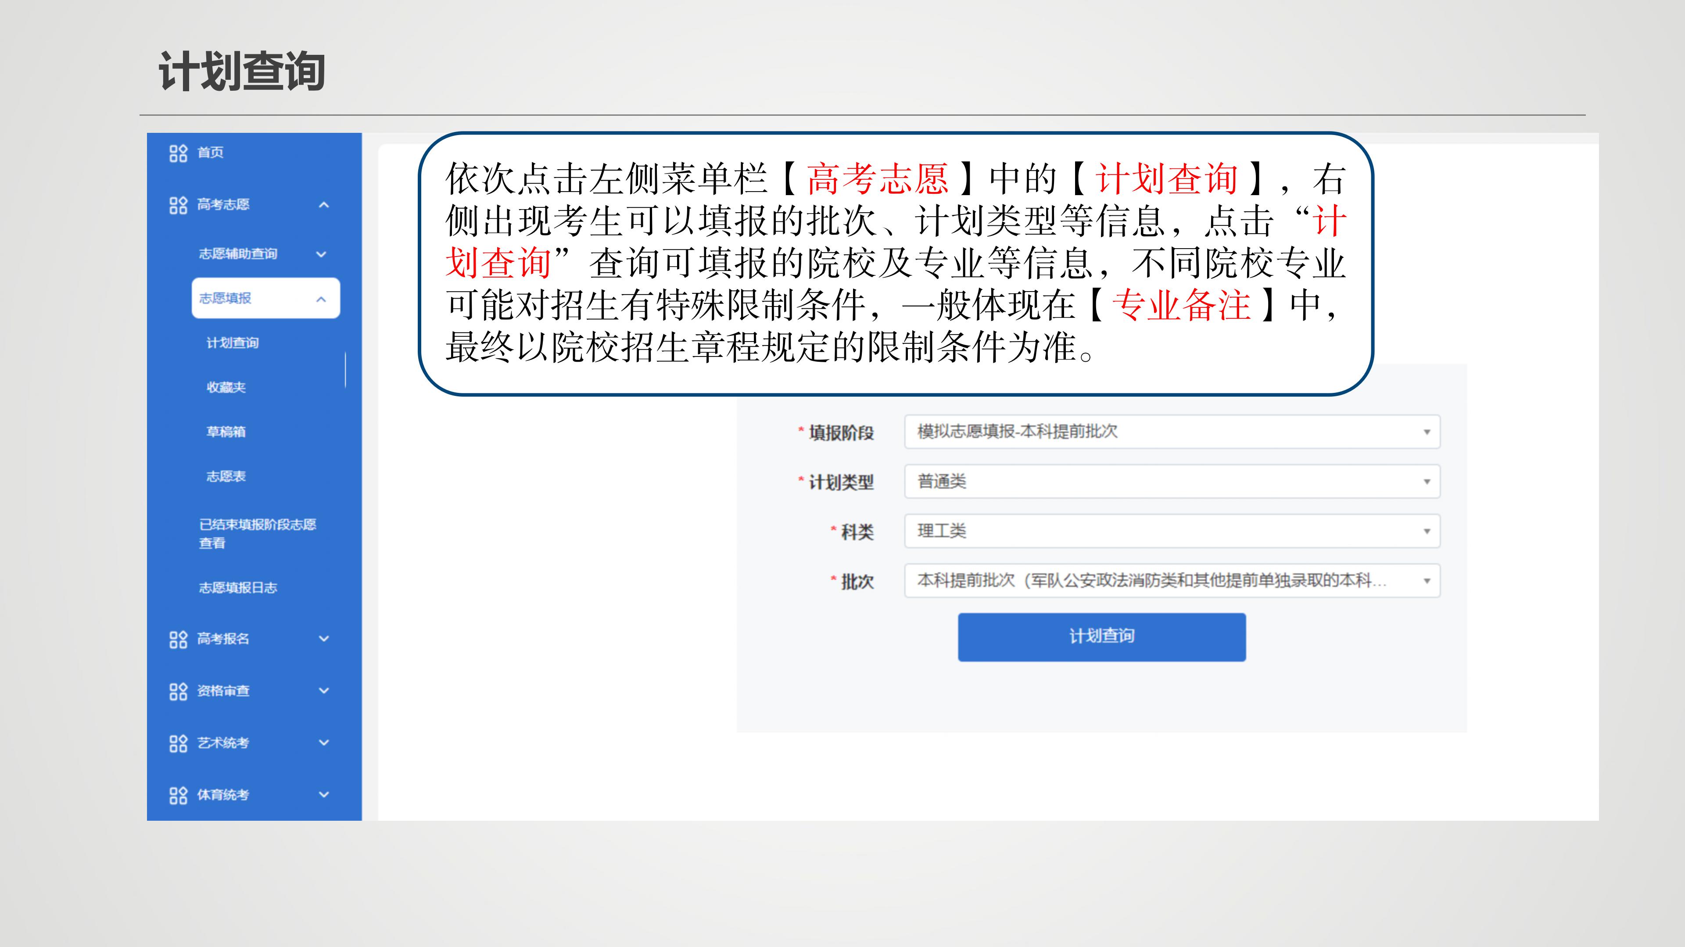Open 已结束填报阶段志愿查看 menu item
Image resolution: width=1685 pixels, height=947 pixels.
258,533
